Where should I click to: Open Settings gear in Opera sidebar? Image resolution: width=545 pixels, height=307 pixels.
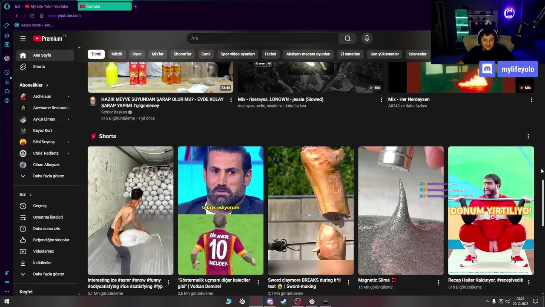[7, 101]
